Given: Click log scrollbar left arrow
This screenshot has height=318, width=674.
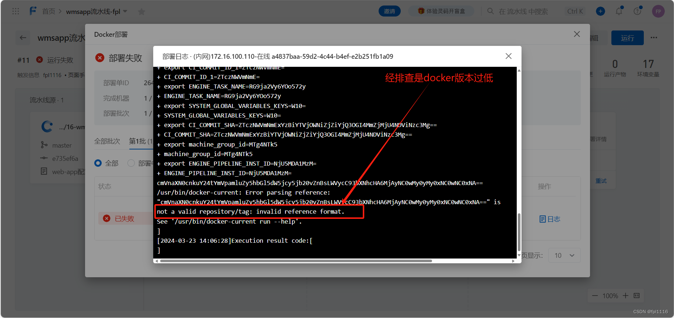Looking at the screenshot, I should tap(157, 261).
